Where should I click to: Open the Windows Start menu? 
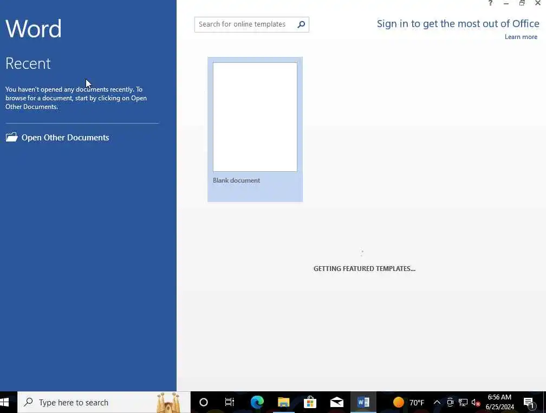pyautogui.click(x=5, y=403)
